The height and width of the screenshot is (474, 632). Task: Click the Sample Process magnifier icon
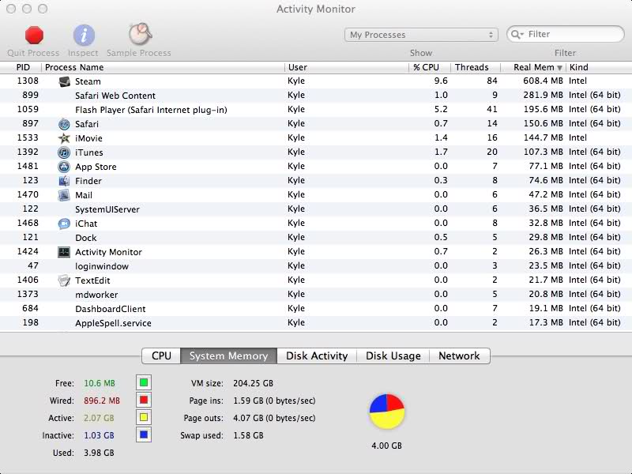coord(140,34)
